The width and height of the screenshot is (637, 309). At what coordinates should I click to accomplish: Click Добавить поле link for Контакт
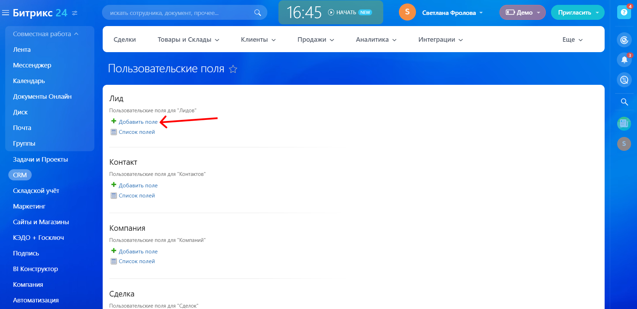tap(138, 185)
